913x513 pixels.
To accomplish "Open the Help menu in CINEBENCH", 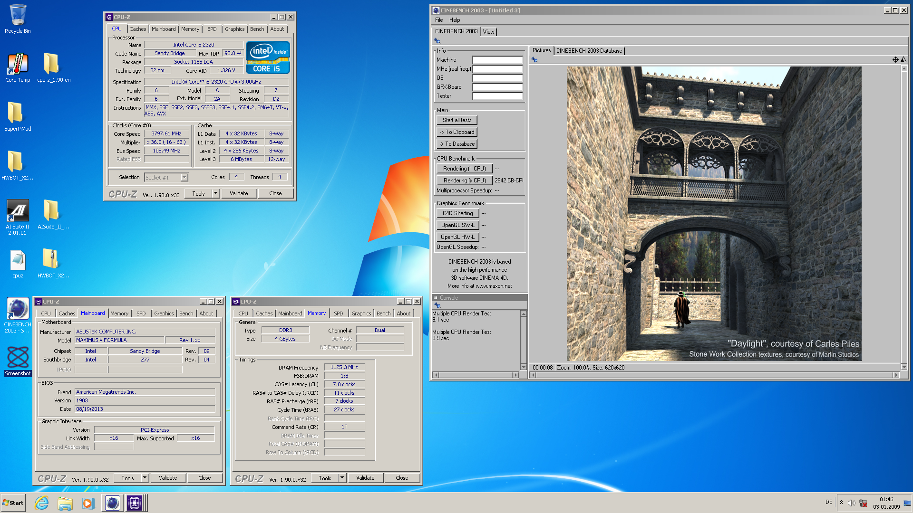I will pos(455,20).
